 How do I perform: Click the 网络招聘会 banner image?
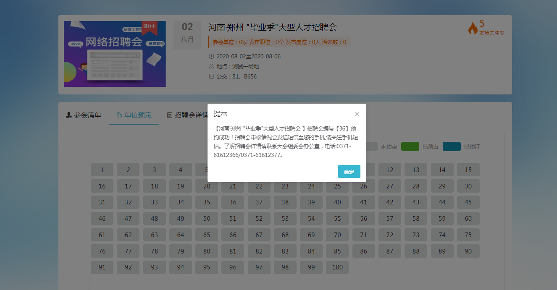(x=115, y=54)
